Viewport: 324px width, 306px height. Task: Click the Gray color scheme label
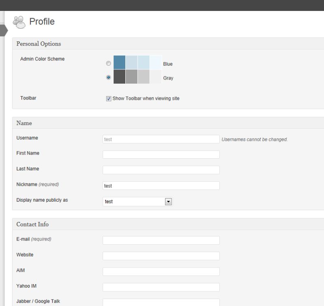(168, 78)
